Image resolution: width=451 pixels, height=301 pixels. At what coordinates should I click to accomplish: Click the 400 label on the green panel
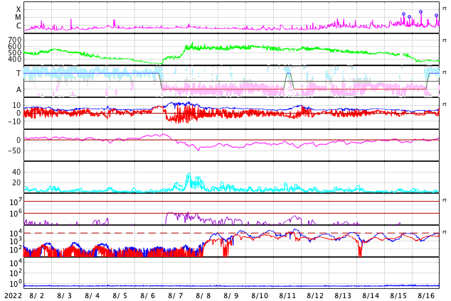point(15,59)
